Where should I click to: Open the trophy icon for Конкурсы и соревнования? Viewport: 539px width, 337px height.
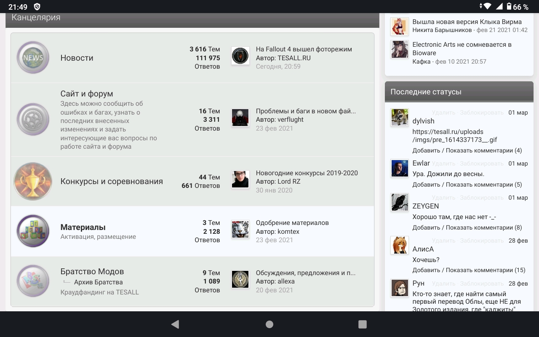point(33,182)
